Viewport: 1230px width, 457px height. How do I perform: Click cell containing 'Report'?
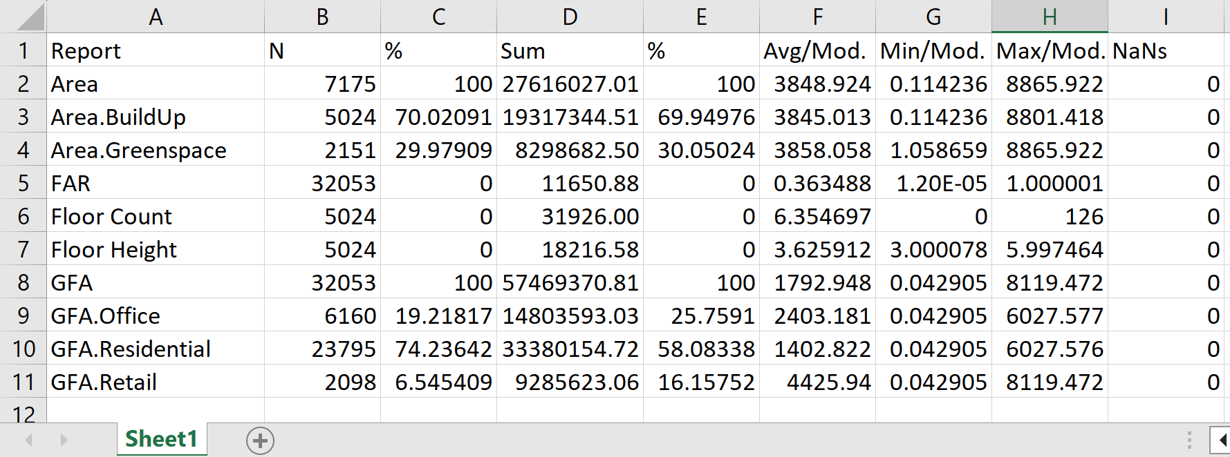click(156, 50)
